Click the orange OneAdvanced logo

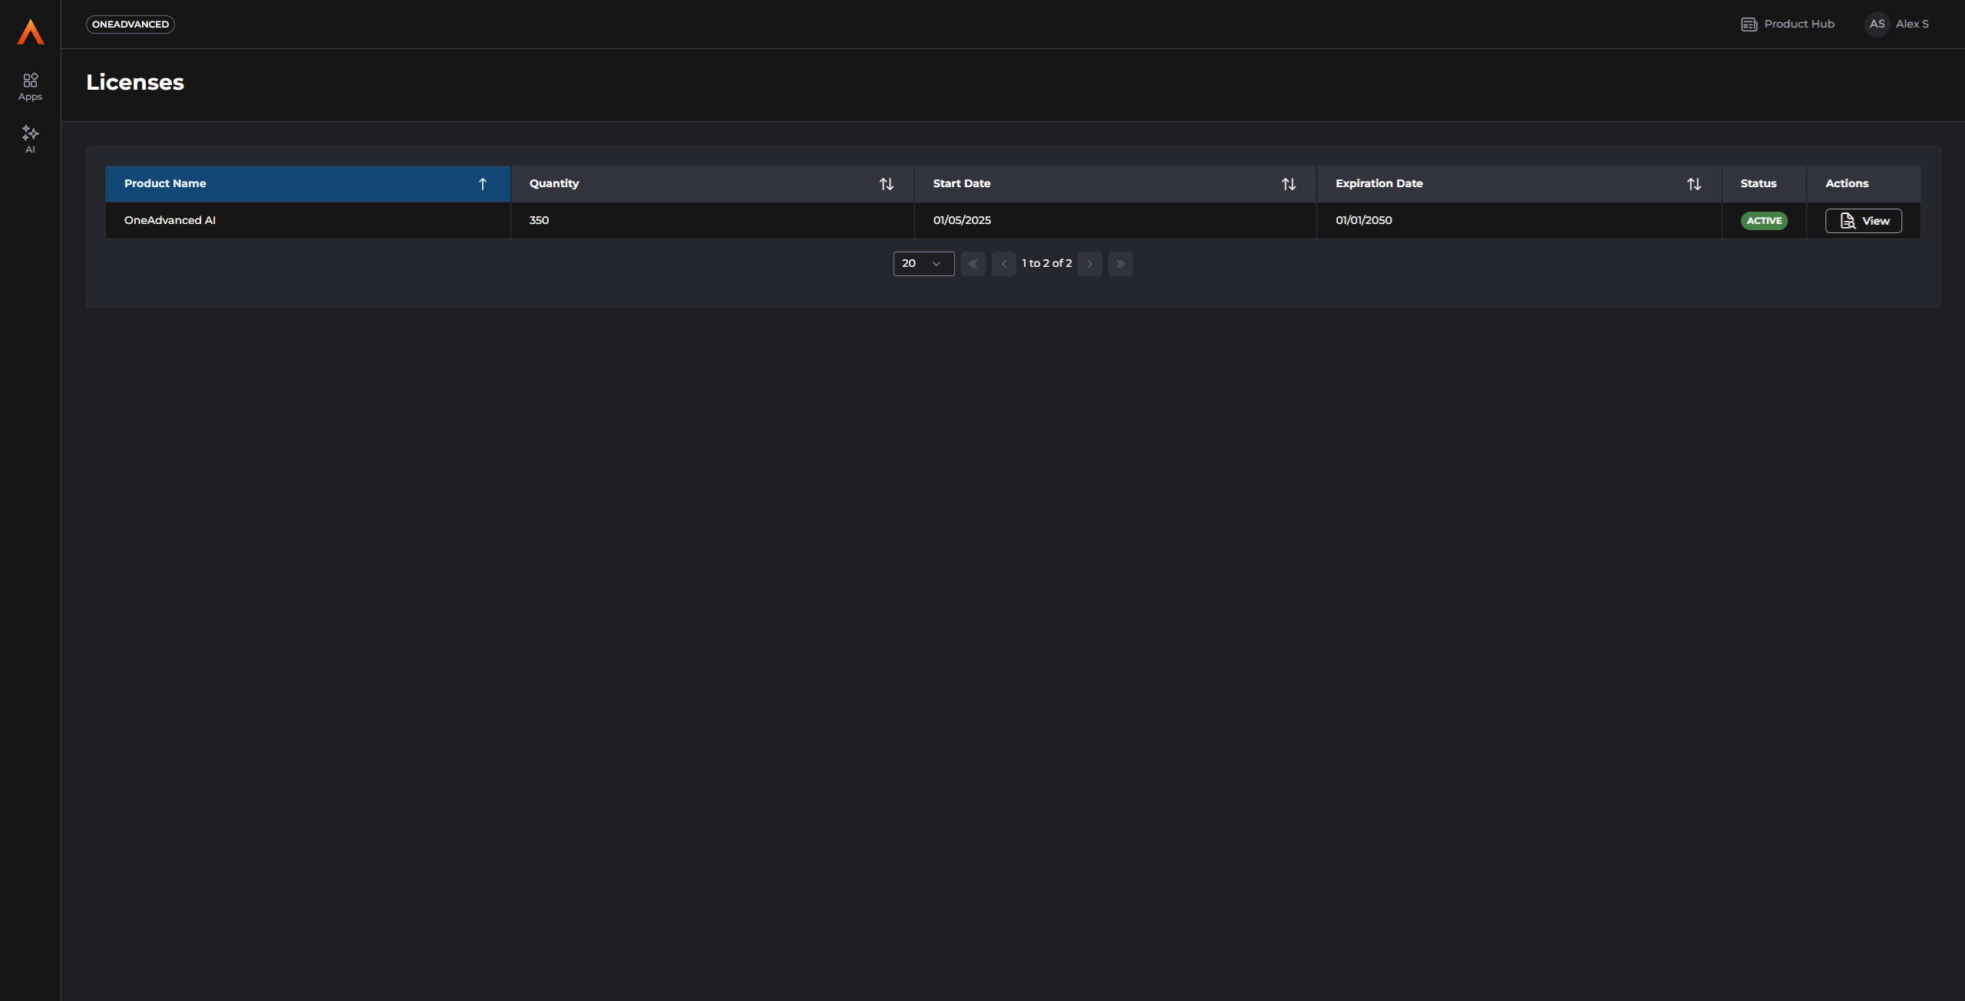click(x=31, y=31)
